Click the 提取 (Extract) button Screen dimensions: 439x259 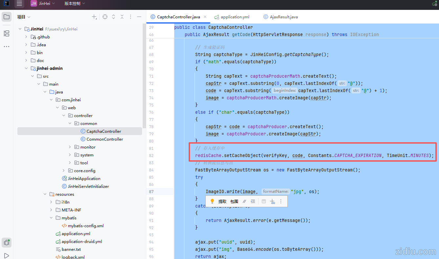coord(222,201)
